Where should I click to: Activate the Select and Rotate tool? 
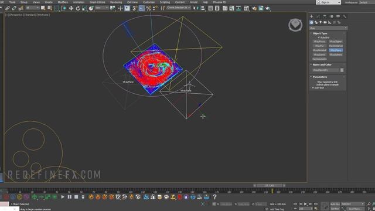point(78,8)
